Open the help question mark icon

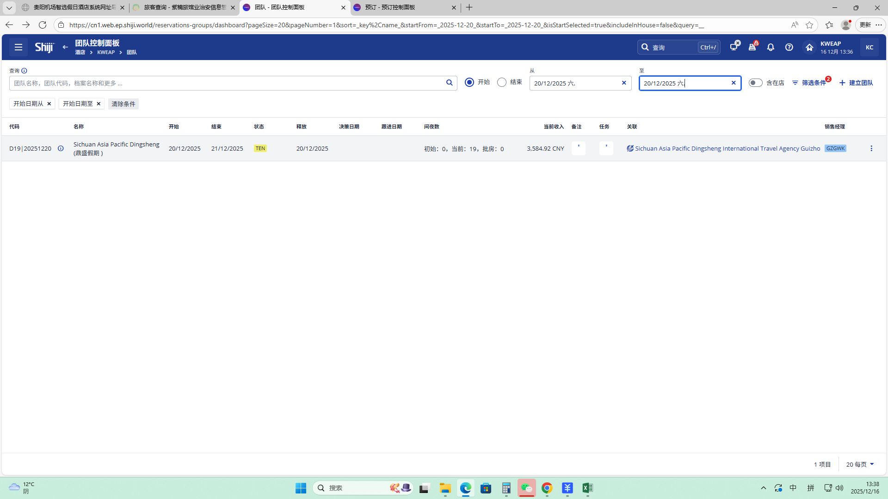point(789,47)
